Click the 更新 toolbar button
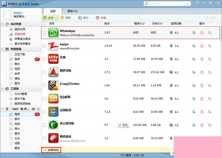The image size is (222, 158). click(66, 18)
